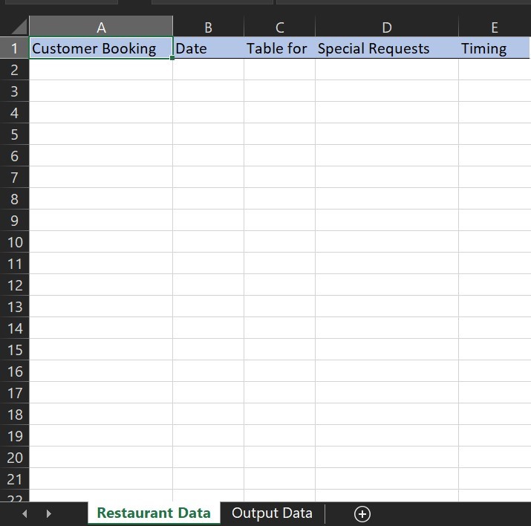Select row 13 header

click(14, 307)
